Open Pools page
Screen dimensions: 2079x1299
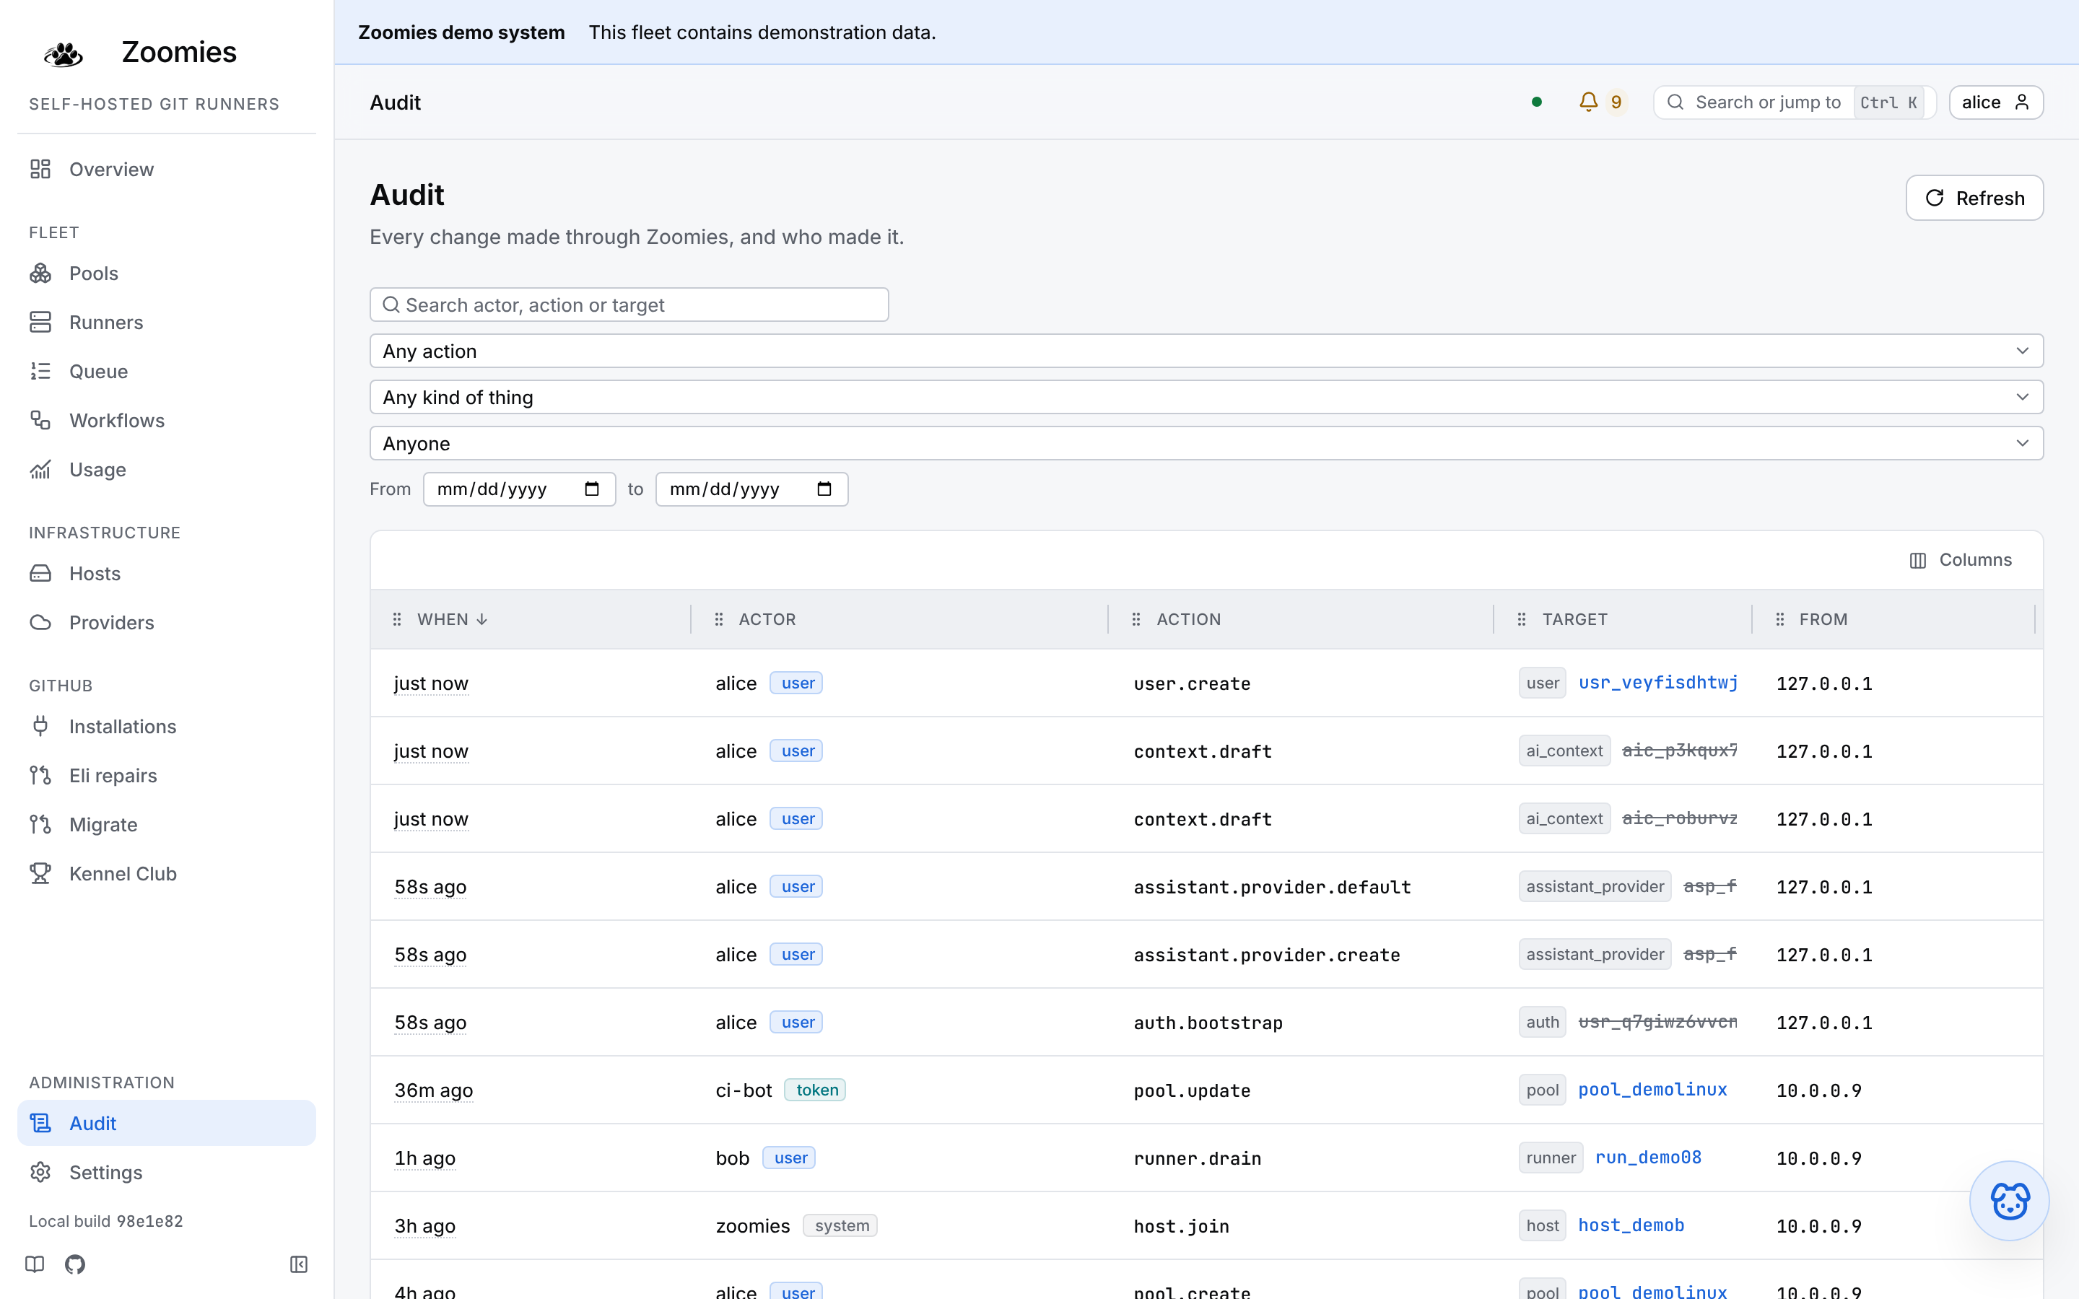[x=167, y=274]
